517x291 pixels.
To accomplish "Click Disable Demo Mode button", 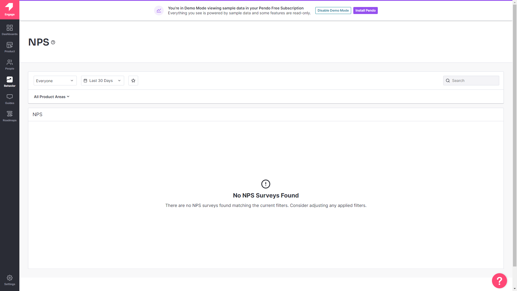I will pyautogui.click(x=333, y=11).
